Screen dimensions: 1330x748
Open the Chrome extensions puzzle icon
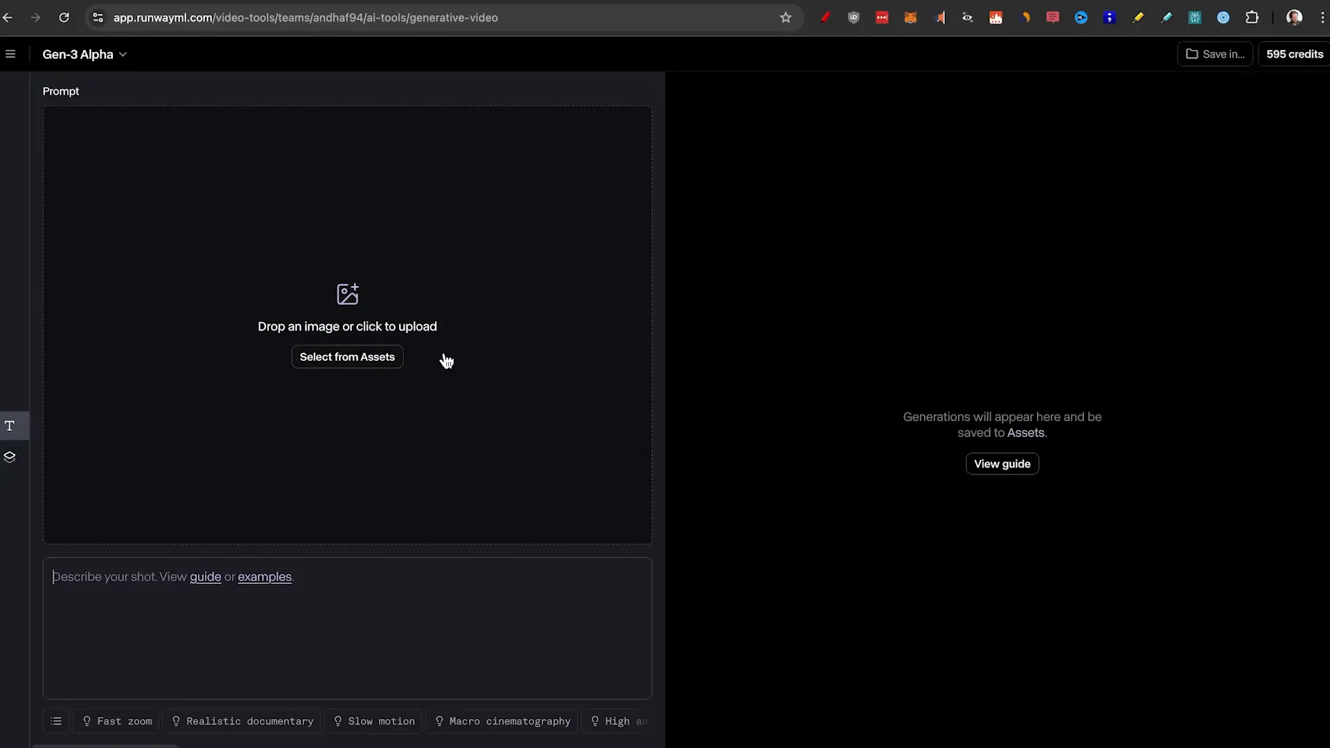(1253, 17)
